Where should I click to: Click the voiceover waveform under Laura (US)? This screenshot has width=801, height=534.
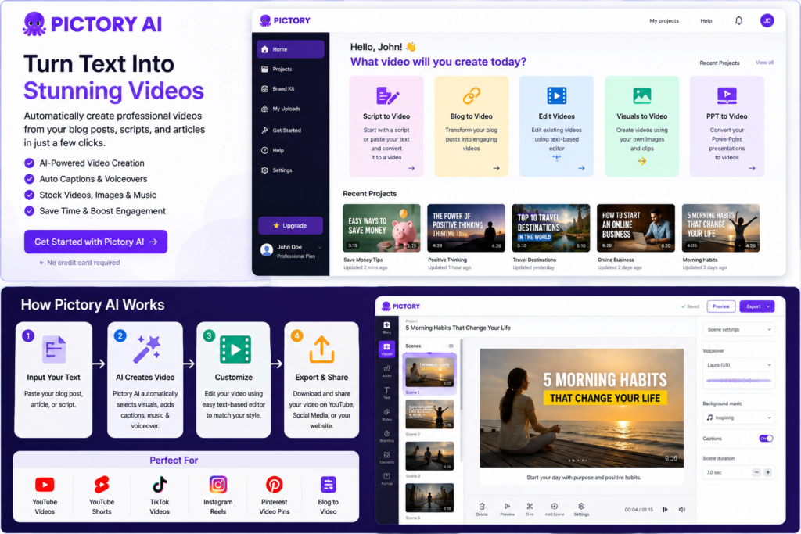click(x=738, y=380)
